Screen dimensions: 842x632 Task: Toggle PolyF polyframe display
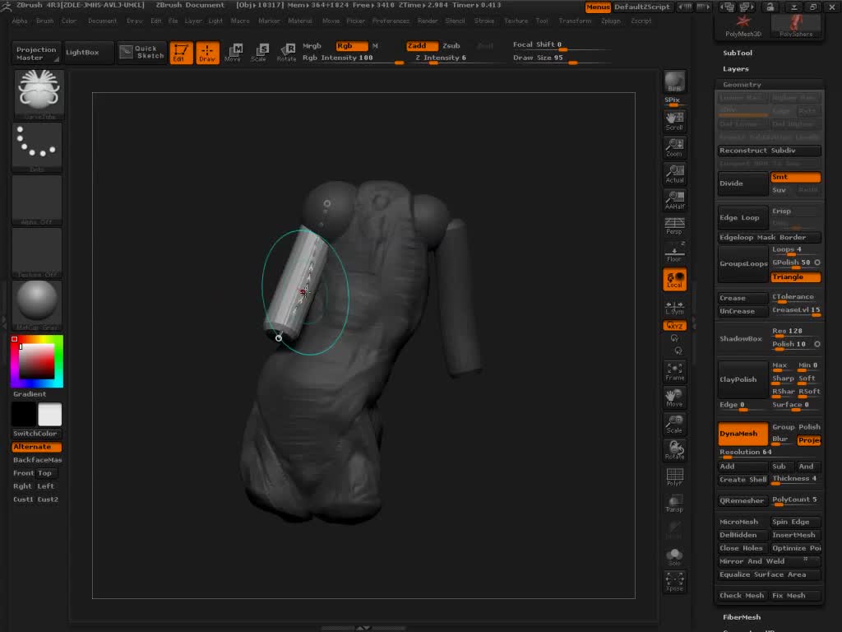(x=674, y=477)
